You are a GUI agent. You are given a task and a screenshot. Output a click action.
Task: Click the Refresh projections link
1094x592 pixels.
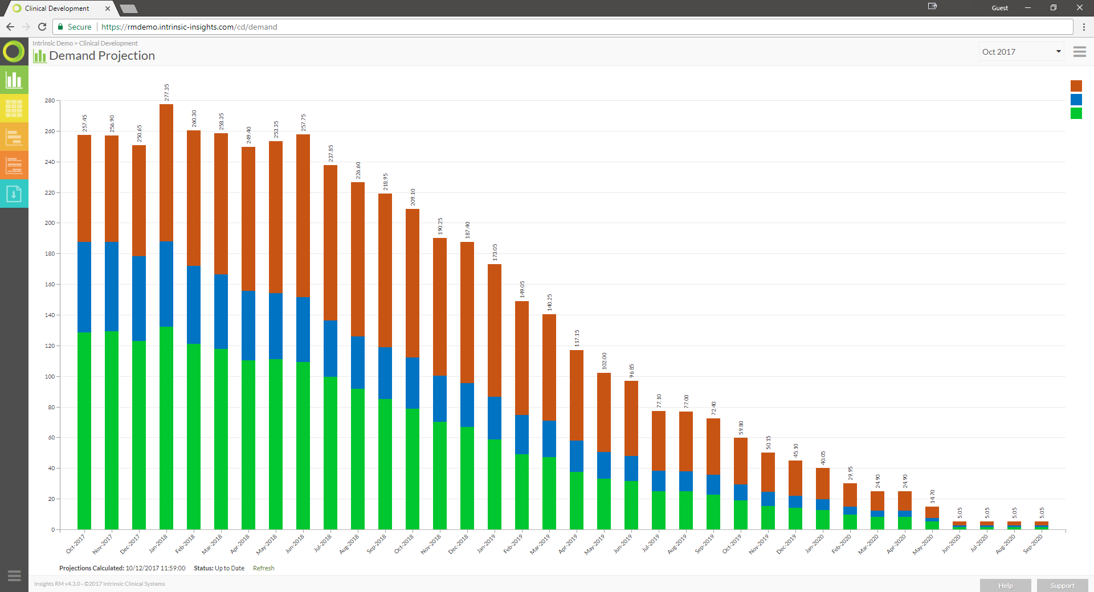click(x=263, y=568)
